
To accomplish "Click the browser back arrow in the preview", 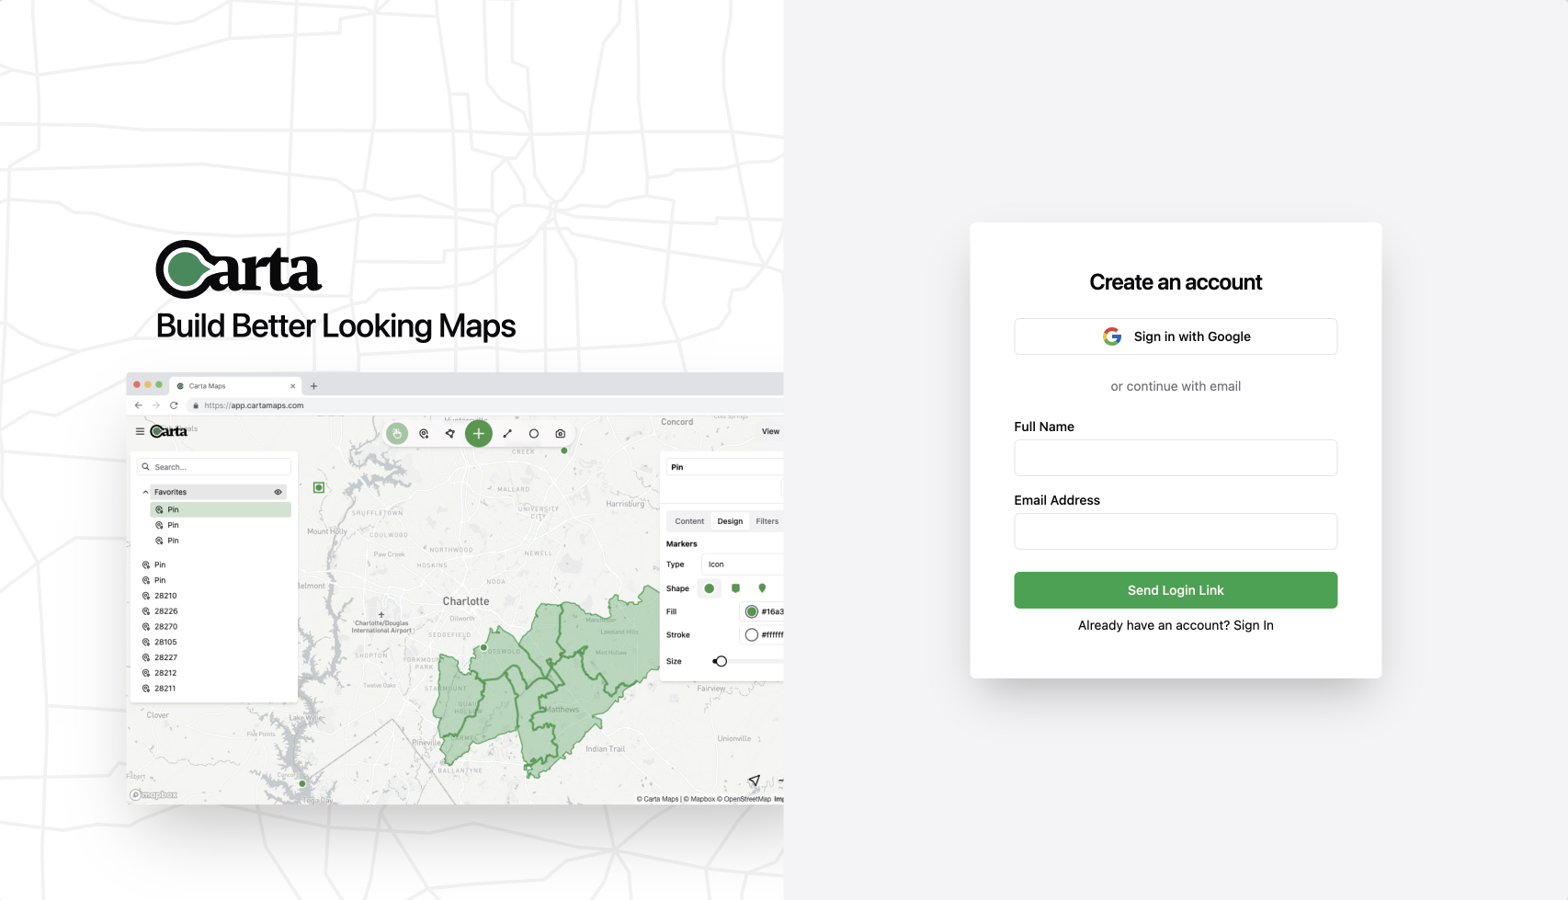I will [139, 405].
